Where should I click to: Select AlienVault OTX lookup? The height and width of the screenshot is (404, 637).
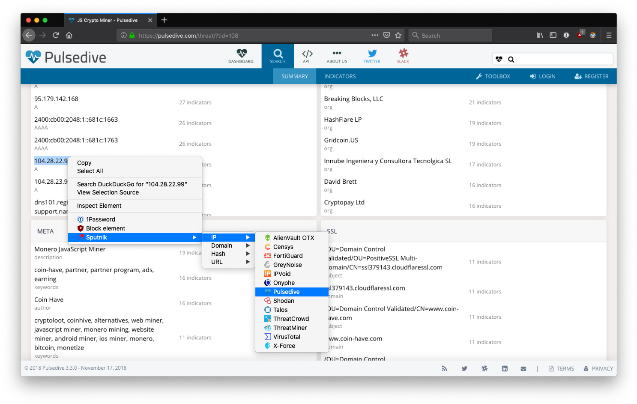(292, 238)
